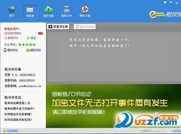Open the 粉碎文件 file shredder icon

(x=67, y=12)
